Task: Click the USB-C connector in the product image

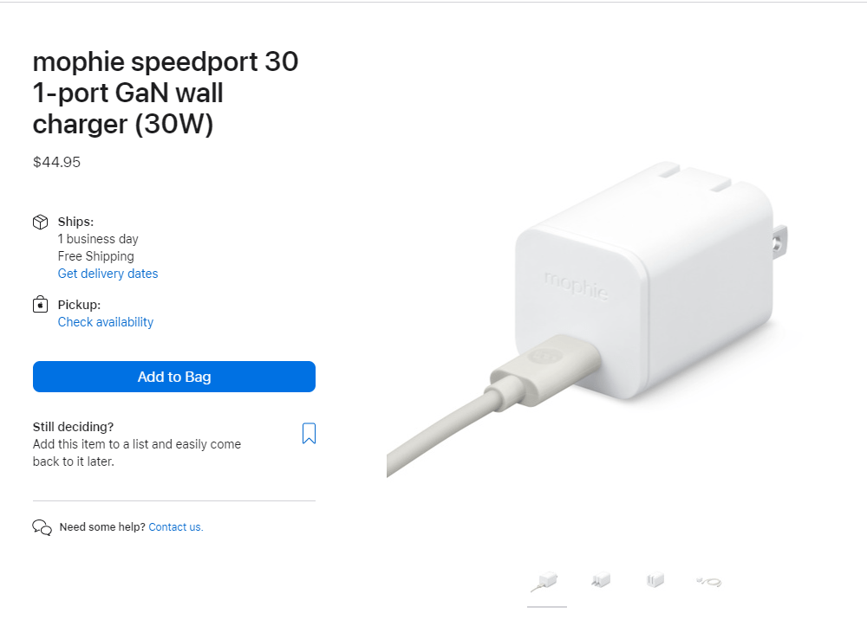Action: [x=545, y=369]
